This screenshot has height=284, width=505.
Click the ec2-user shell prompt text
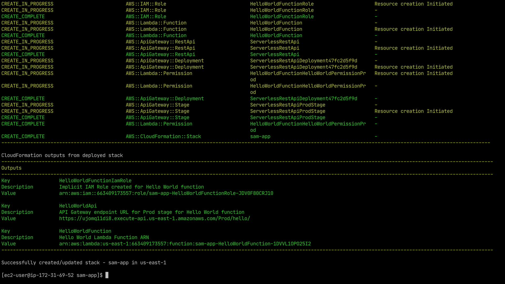point(52,275)
